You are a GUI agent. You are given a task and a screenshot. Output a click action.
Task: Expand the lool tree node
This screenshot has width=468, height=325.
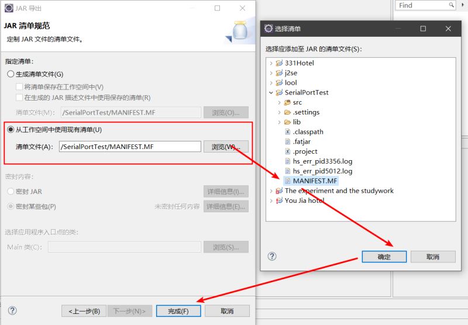coord(271,82)
